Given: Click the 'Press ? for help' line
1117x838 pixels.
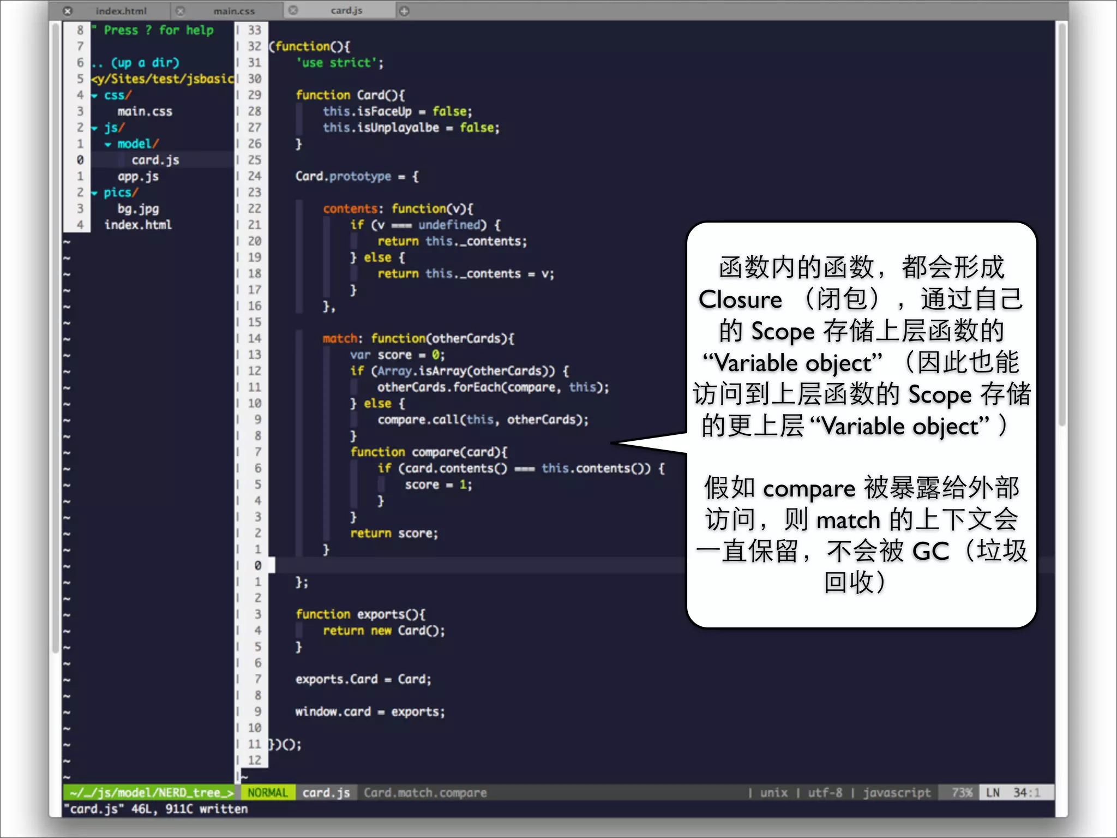Looking at the screenshot, I should (153, 30).
